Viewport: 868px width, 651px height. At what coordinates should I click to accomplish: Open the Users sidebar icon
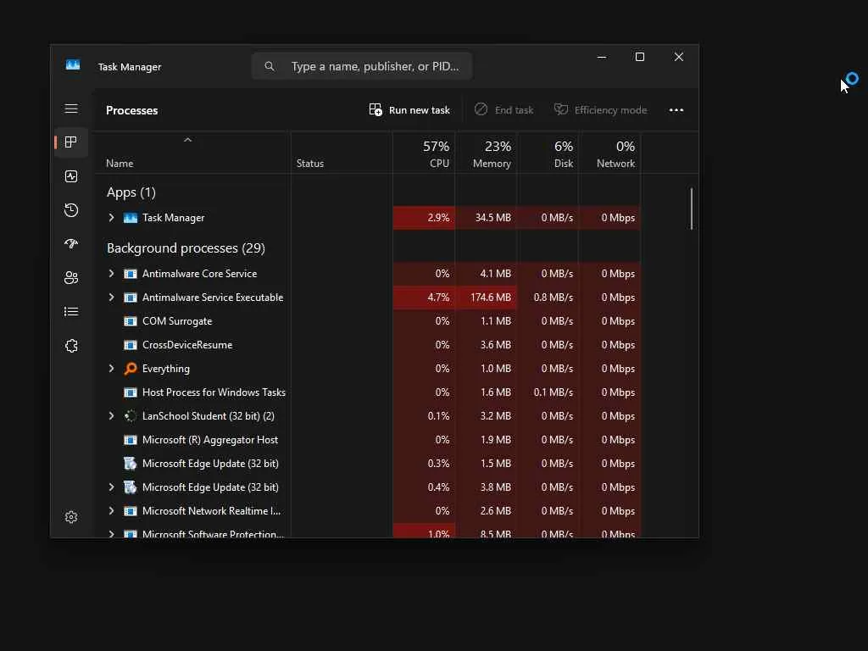click(x=71, y=277)
